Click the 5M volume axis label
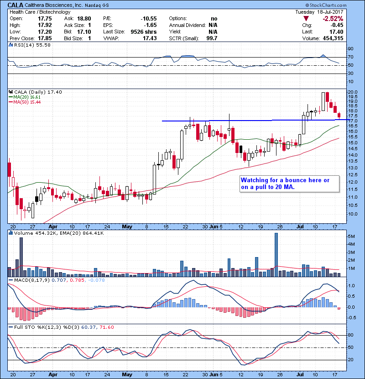365x379 pixels. pyautogui.click(x=351, y=237)
